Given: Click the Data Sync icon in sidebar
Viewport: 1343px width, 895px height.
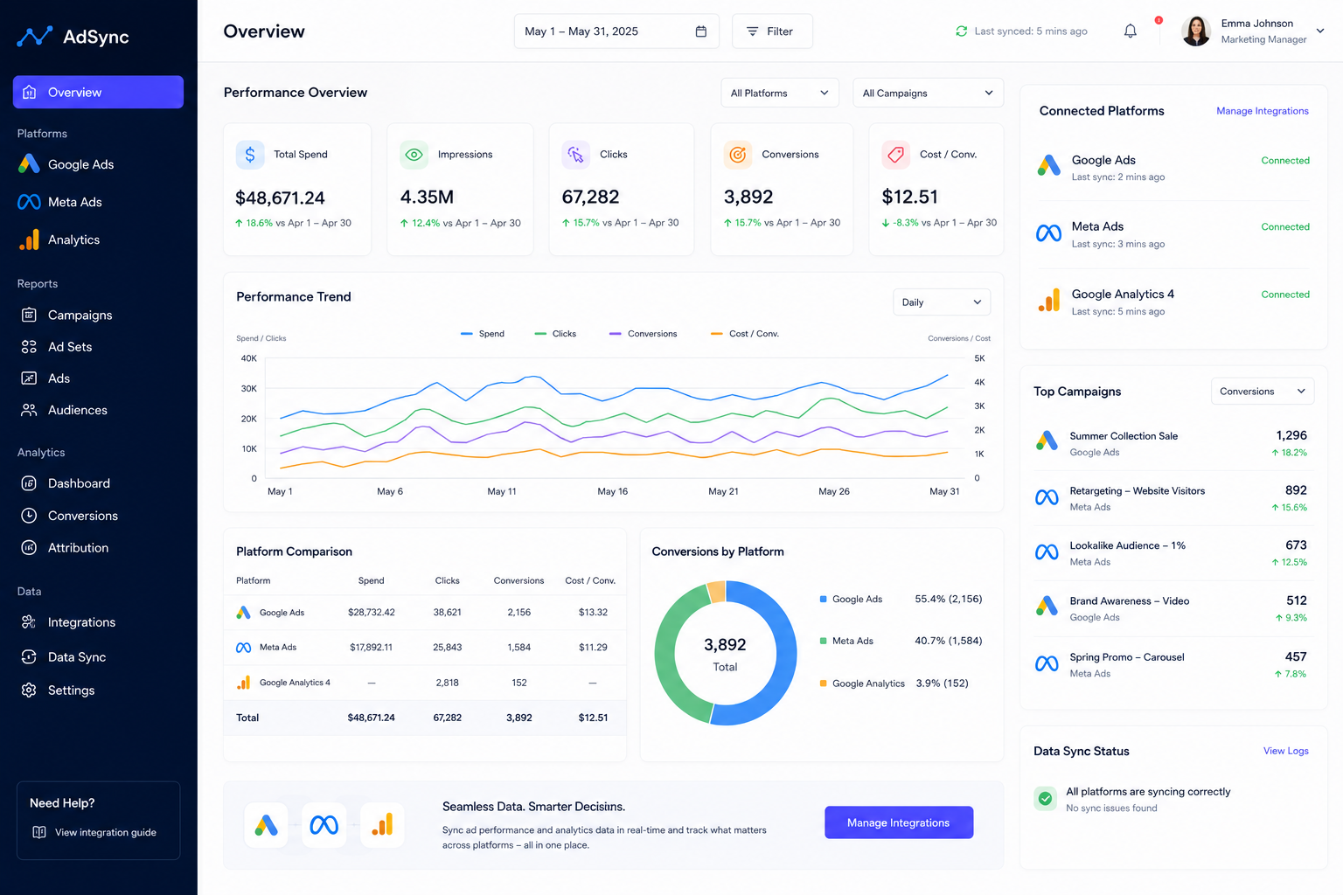Looking at the screenshot, I should (x=29, y=657).
